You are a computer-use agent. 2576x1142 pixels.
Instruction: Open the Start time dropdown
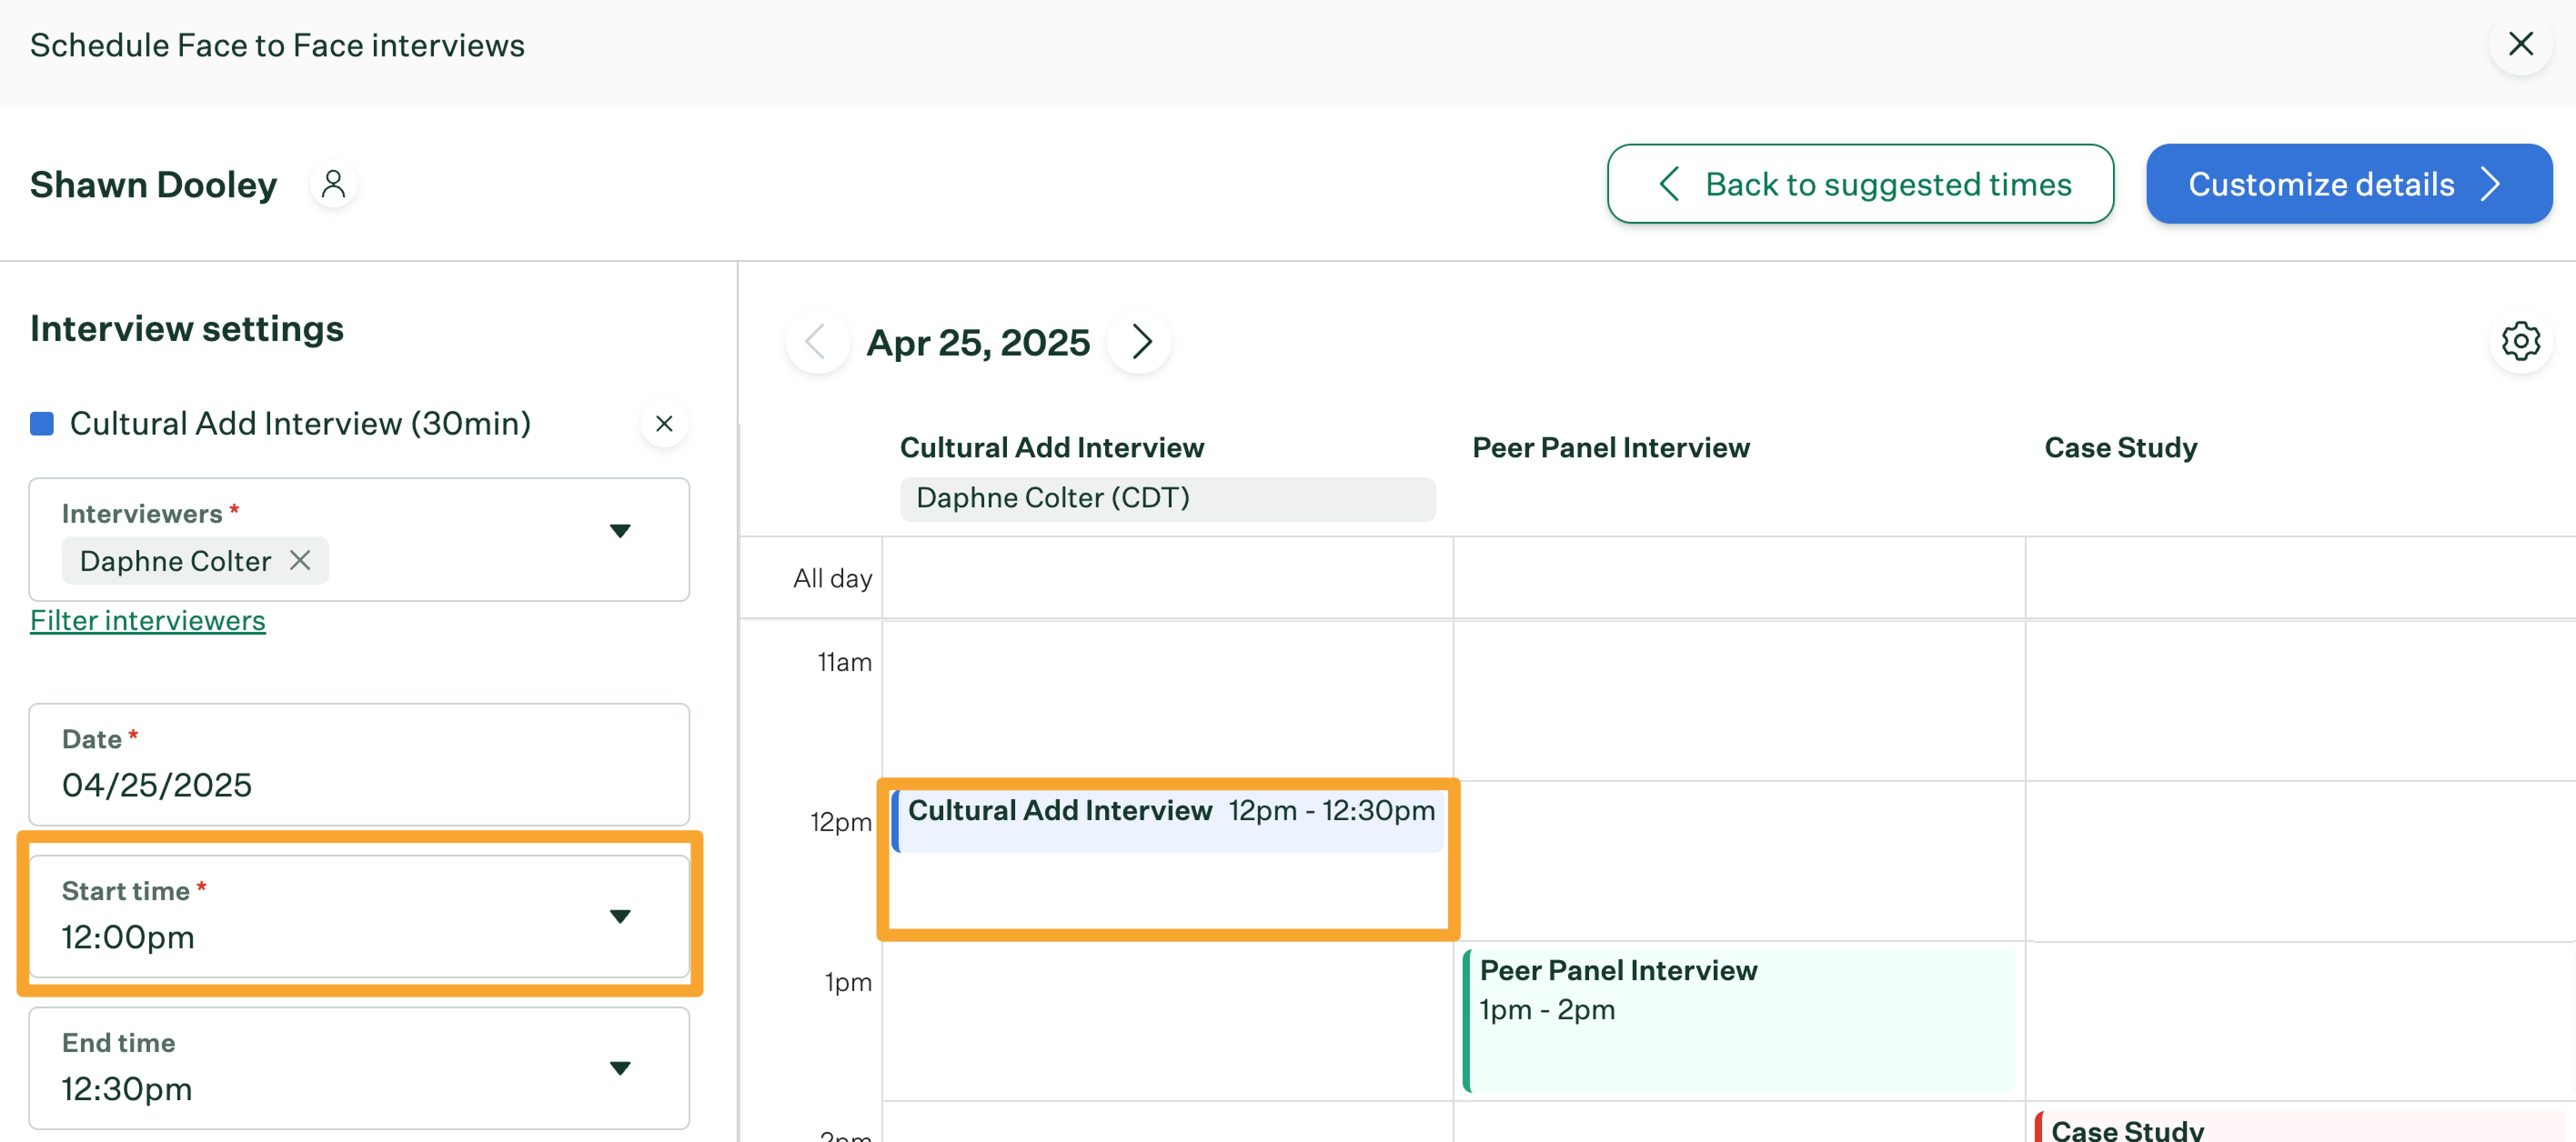pos(359,916)
